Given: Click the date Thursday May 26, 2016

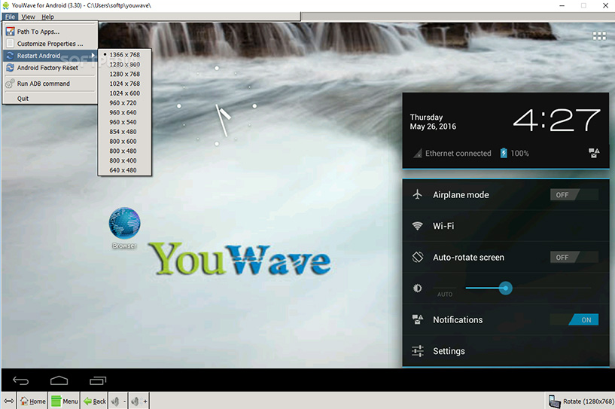Looking at the screenshot, I should (x=433, y=122).
